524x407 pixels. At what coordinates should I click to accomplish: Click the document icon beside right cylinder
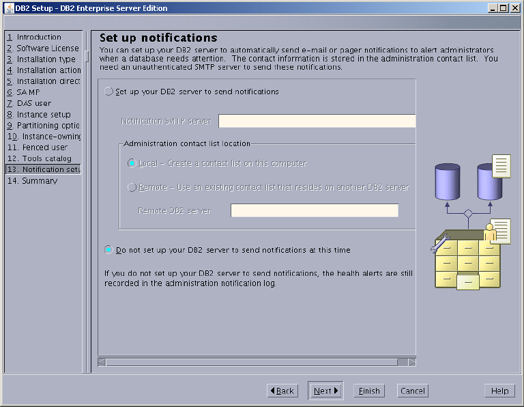click(501, 166)
